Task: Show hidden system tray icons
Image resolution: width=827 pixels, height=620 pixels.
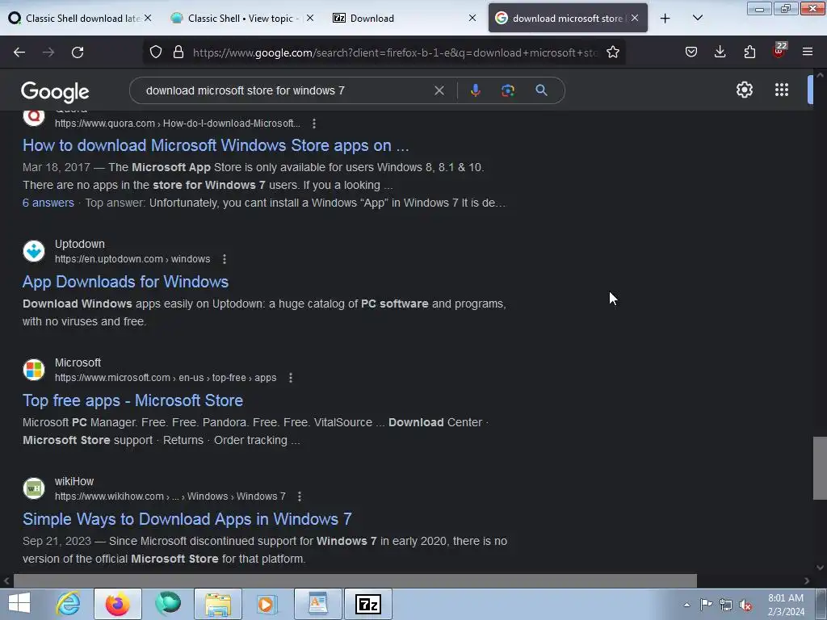Action: click(x=686, y=604)
